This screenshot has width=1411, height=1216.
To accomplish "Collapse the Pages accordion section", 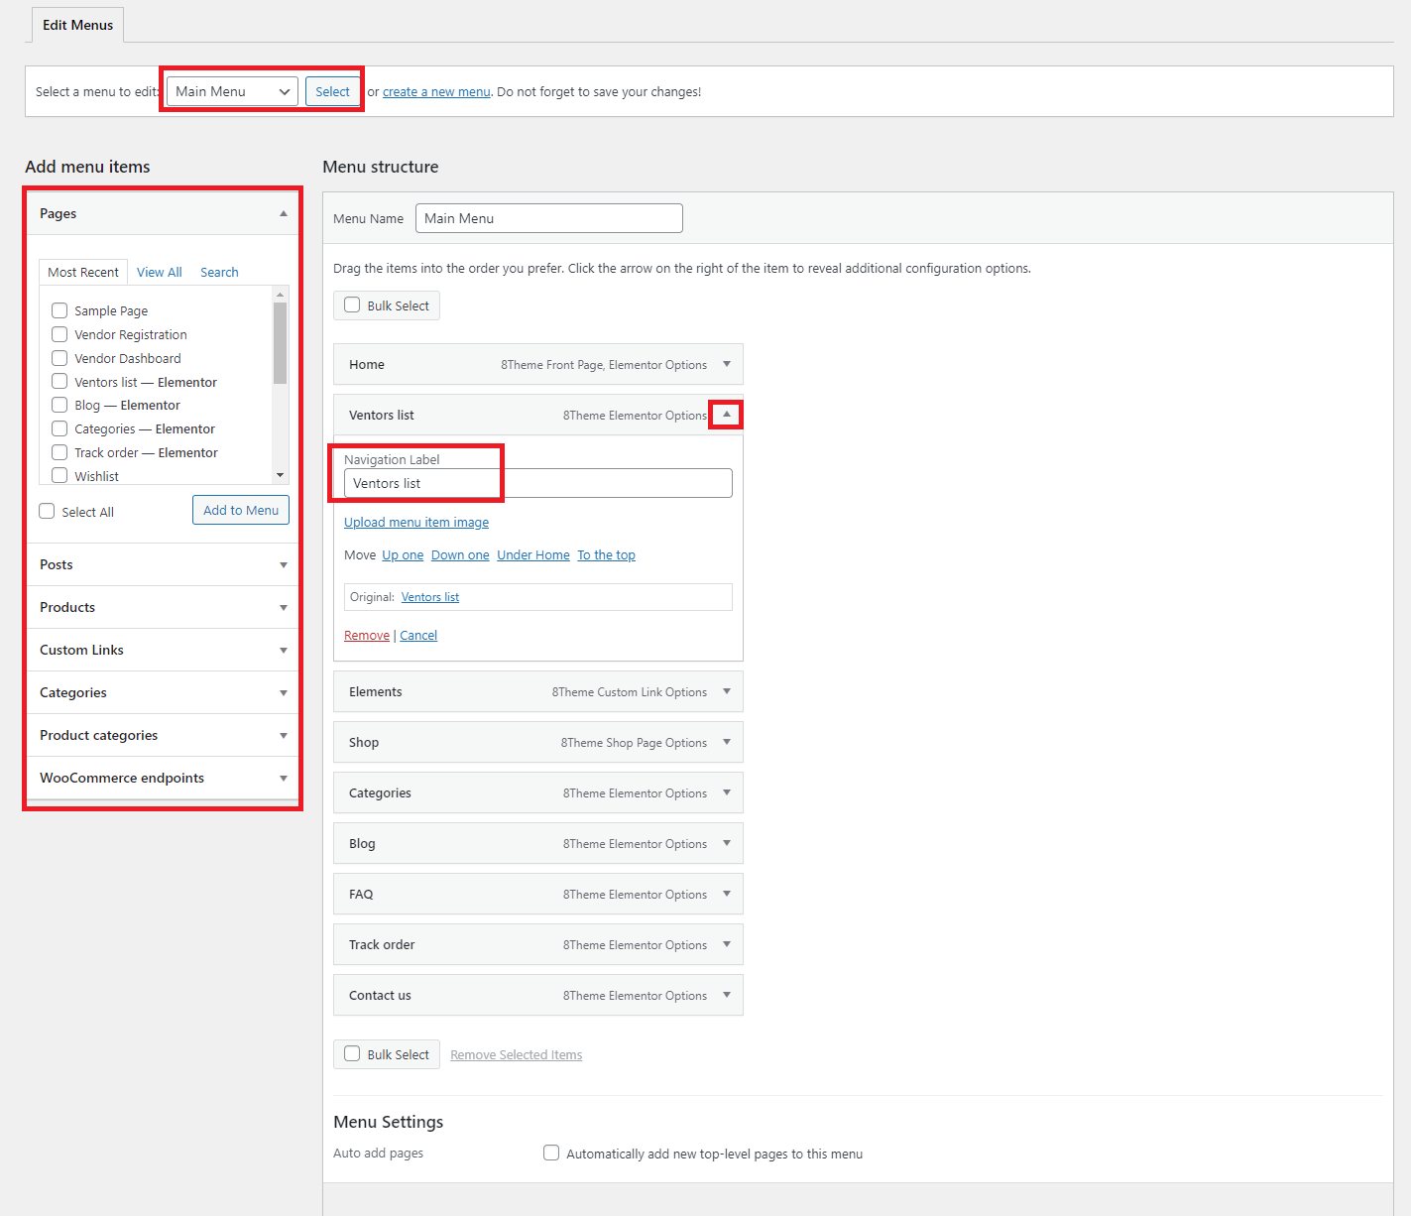I will [x=284, y=213].
